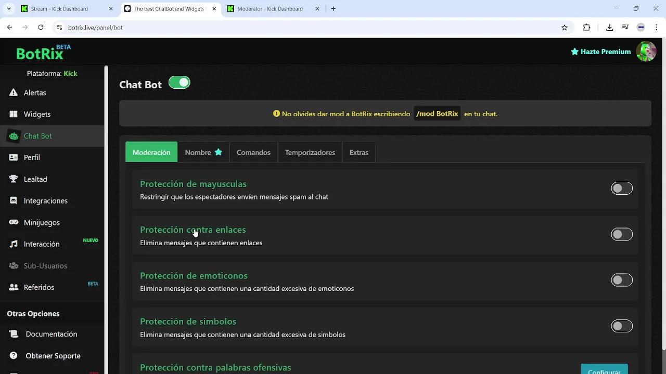Bookmark this page with the star icon
666x374 pixels.
[565, 28]
